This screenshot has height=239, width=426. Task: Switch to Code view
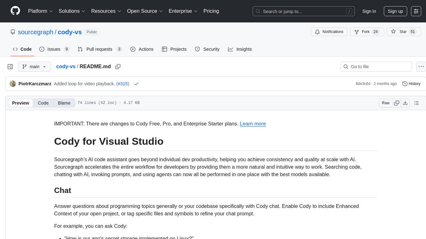tap(43, 103)
